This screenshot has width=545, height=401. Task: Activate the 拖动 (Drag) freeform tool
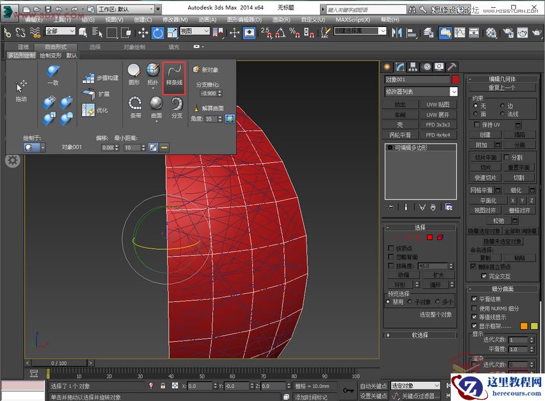click(x=21, y=87)
